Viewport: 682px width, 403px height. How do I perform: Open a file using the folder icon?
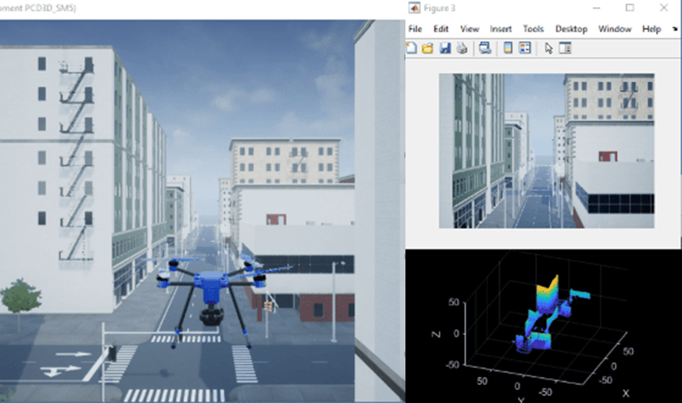pos(427,48)
